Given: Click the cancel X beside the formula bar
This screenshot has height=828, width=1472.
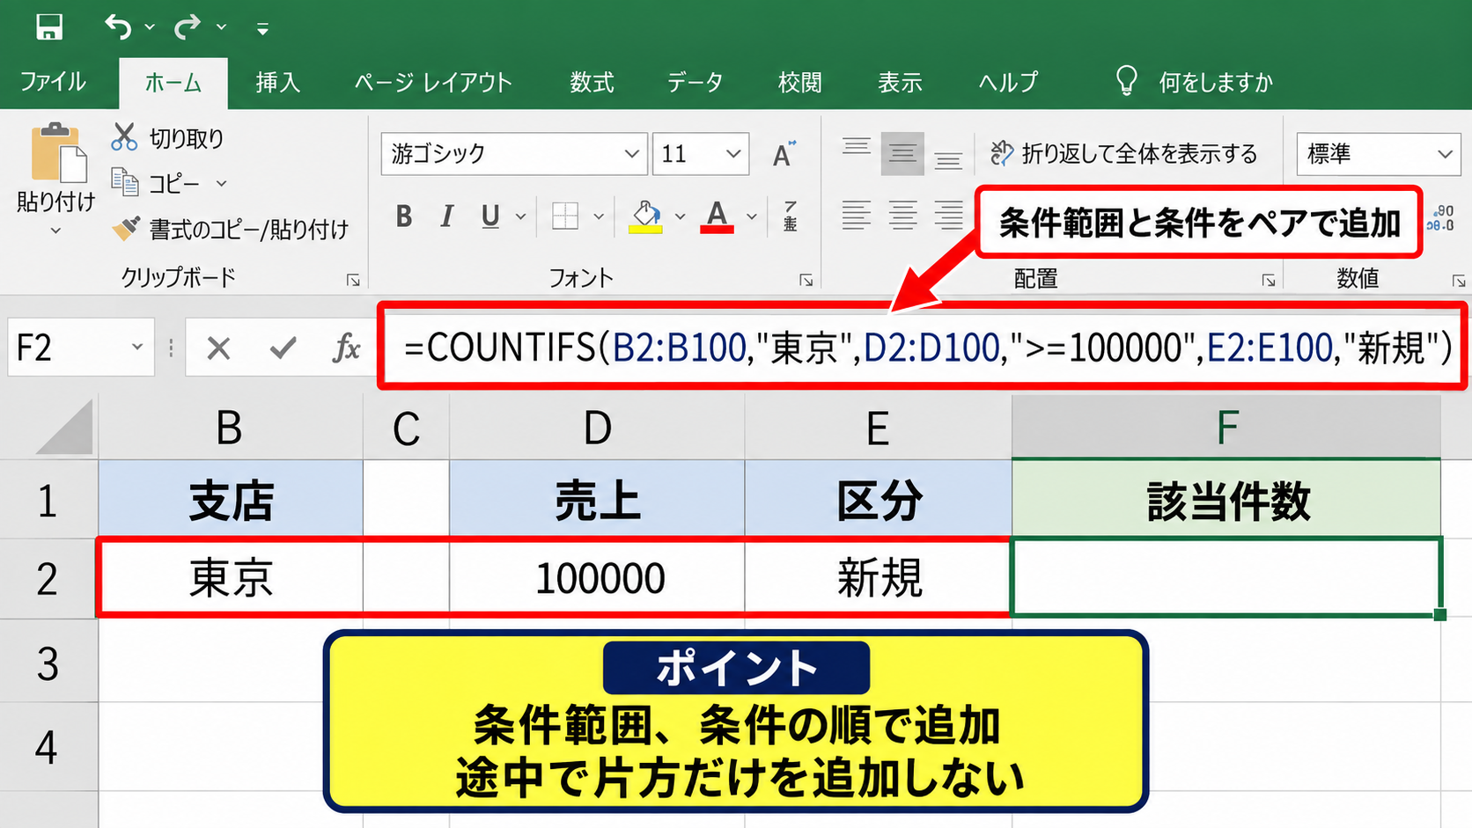Looking at the screenshot, I should [x=218, y=348].
